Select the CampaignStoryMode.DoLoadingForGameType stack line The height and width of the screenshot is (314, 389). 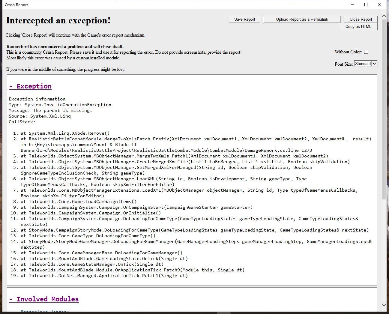pyautogui.click(x=195, y=230)
